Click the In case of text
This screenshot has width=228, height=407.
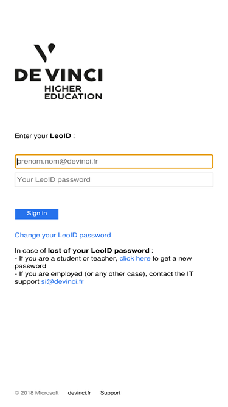[x=30, y=251]
